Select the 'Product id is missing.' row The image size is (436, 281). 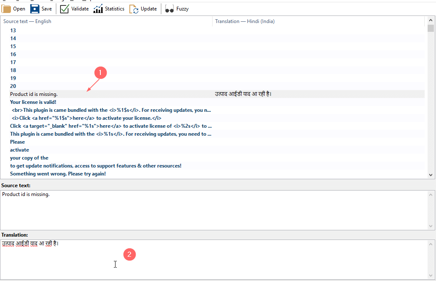coord(34,94)
